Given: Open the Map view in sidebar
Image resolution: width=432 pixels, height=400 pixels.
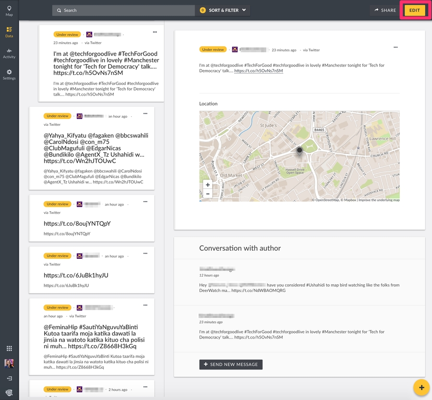Looking at the screenshot, I should coord(9,11).
